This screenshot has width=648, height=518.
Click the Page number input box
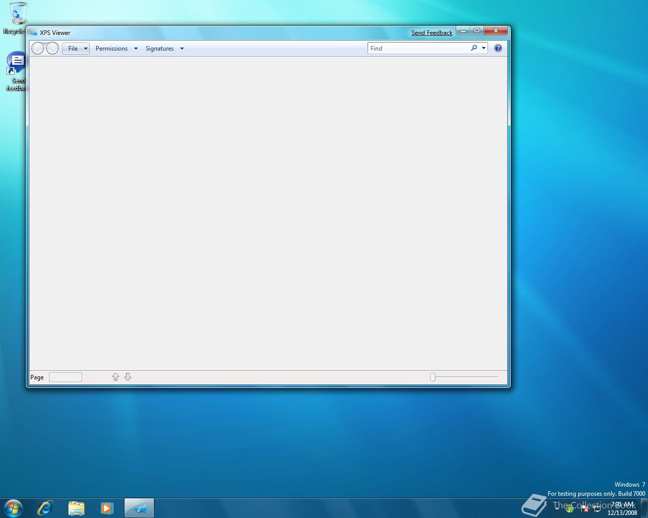[65, 377]
